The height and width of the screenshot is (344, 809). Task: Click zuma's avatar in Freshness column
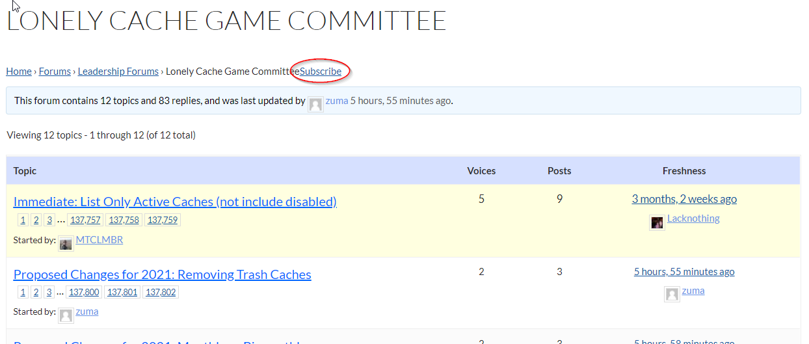(x=672, y=295)
